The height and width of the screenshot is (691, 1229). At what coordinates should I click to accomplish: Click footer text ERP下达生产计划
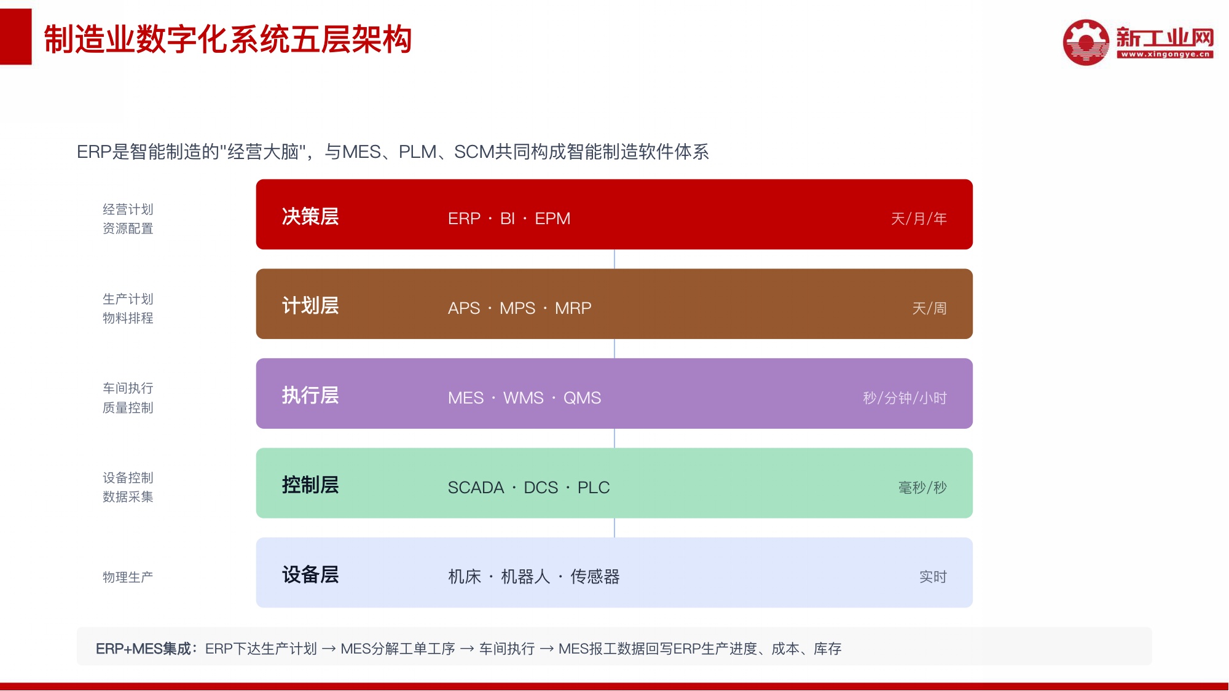point(261,649)
